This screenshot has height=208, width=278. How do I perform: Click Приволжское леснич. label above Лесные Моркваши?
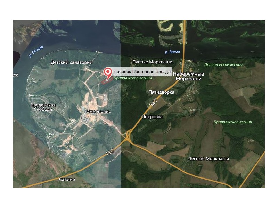pos(233,122)
